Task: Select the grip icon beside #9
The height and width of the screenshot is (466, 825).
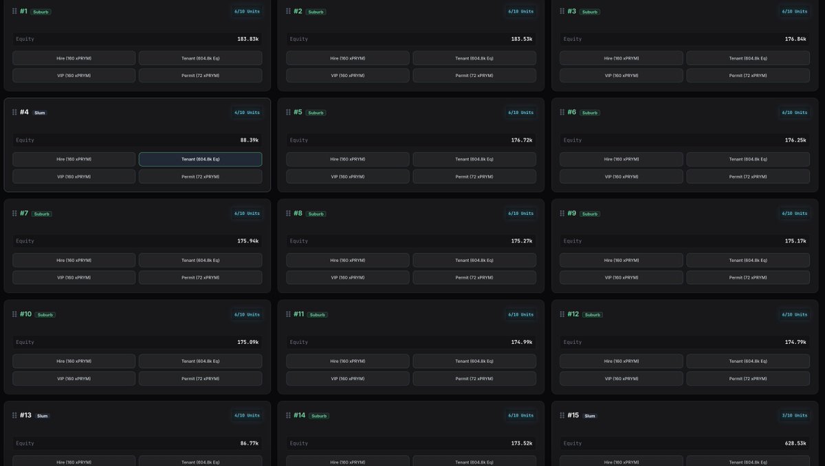Action: (562, 213)
